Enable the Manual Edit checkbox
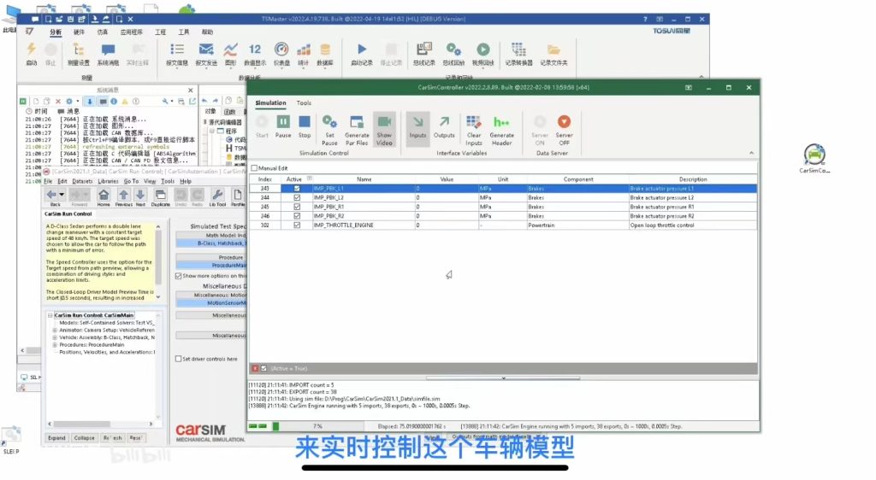This screenshot has width=876, height=480. (x=255, y=167)
